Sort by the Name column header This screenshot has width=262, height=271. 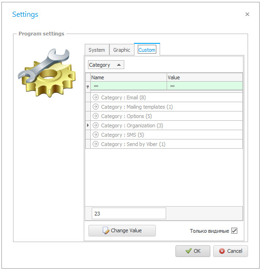[x=128, y=77]
